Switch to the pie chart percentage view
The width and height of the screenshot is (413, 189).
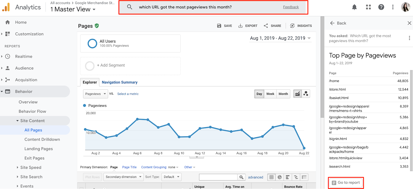(x=280, y=177)
